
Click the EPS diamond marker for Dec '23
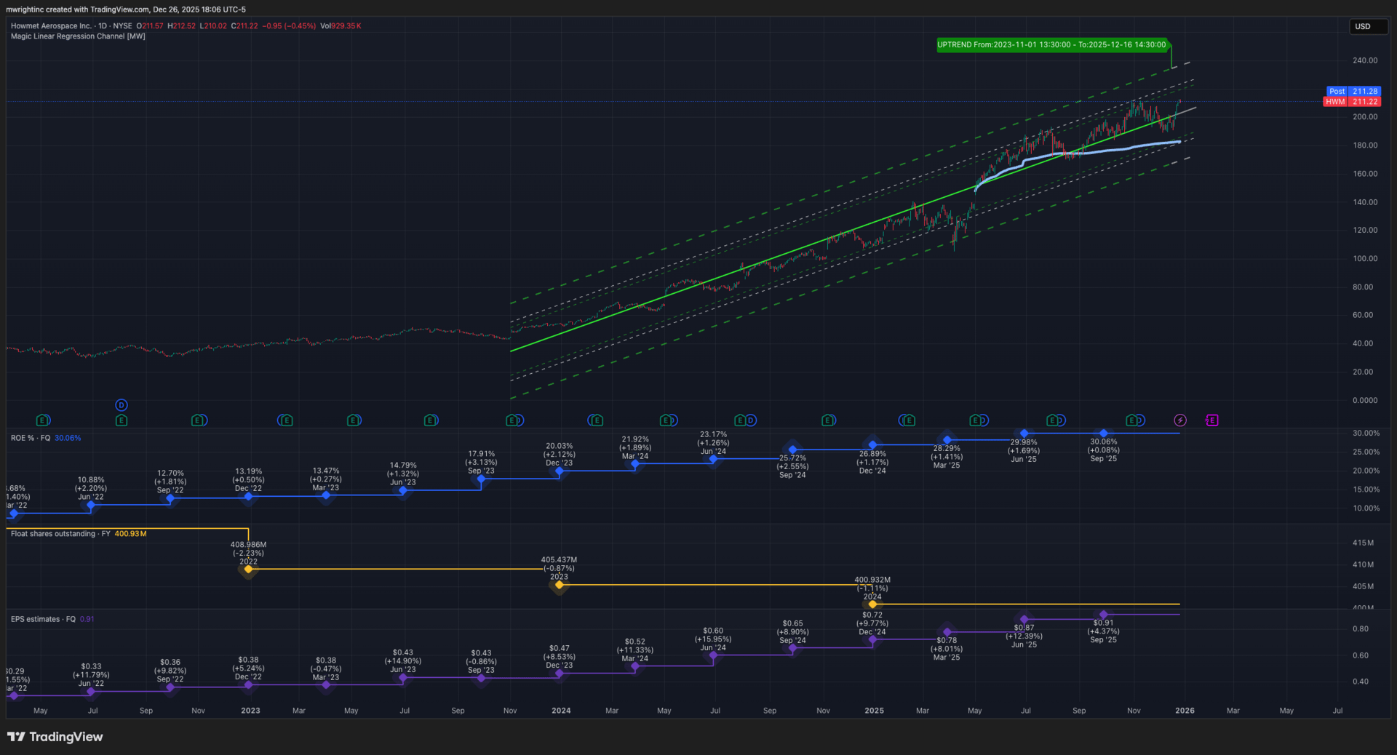click(x=559, y=674)
